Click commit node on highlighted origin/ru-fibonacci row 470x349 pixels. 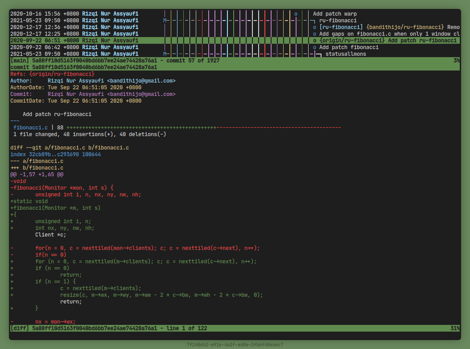tap(315, 41)
